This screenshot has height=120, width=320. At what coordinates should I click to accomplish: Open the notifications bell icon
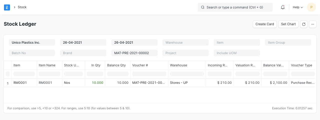(x=283, y=7)
